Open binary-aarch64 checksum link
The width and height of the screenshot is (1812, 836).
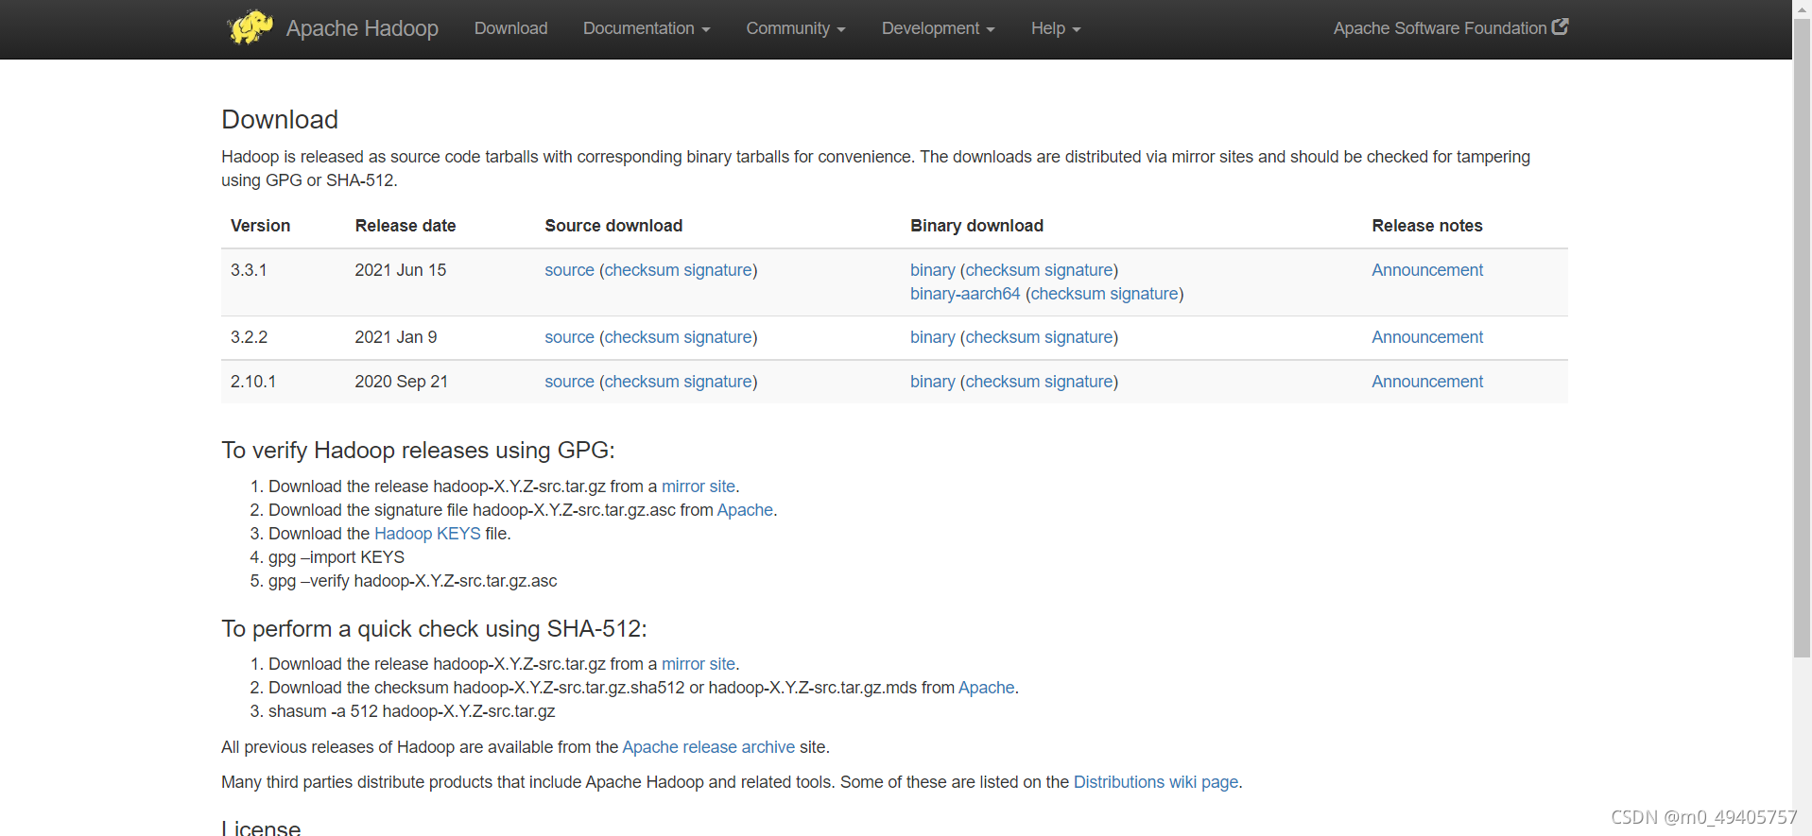click(x=1068, y=294)
